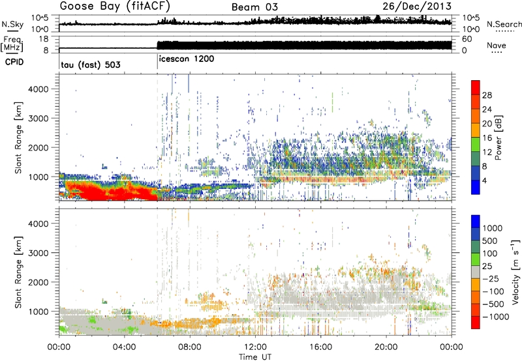Click the date 26/Dec/2013

tap(417, 7)
